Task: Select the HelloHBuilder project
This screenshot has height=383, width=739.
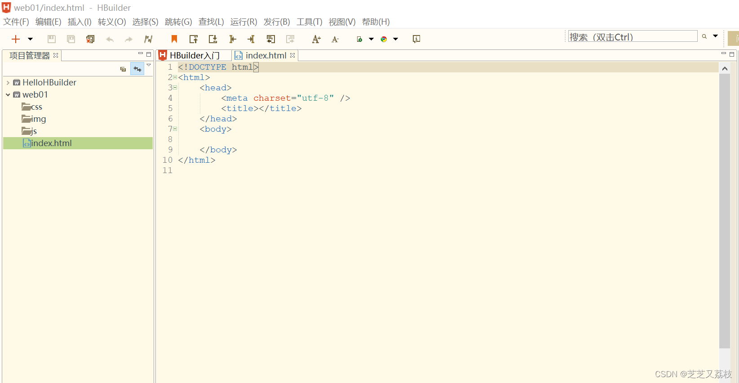Action: pos(49,83)
